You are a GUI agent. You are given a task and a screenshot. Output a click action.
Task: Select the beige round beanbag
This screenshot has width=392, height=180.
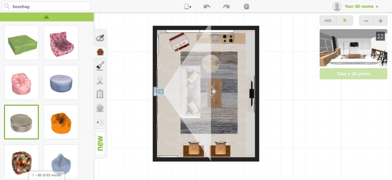(x=21, y=122)
